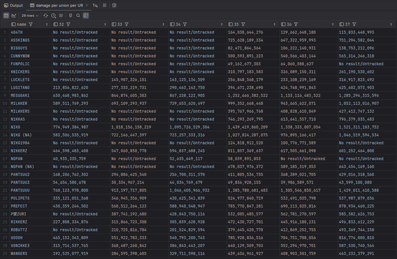Select cell 213,856,822,620 in LUSITANO row
Image resolution: width=397 pixels, height=259 pixels.
[x=81, y=88]
